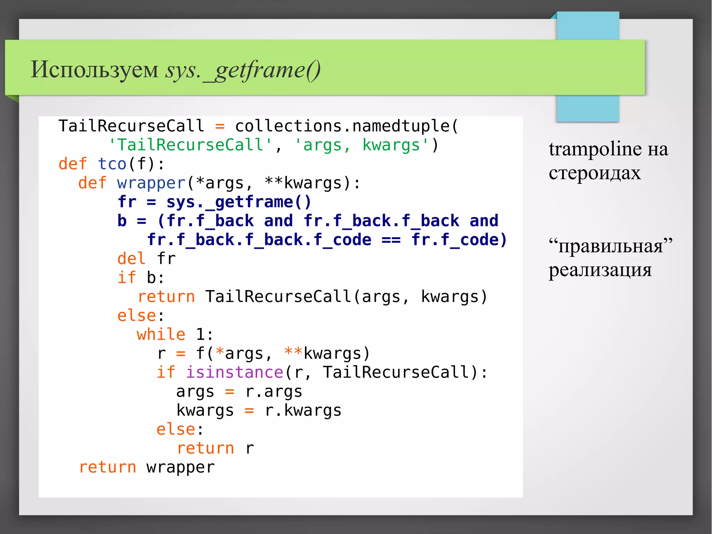The image size is (712, 534).
Task: Click the first 'else:' after 'if b:'
Action: 140,316
